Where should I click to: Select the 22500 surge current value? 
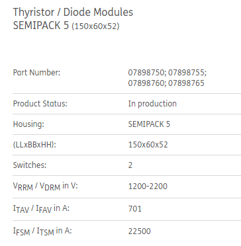click(140, 231)
